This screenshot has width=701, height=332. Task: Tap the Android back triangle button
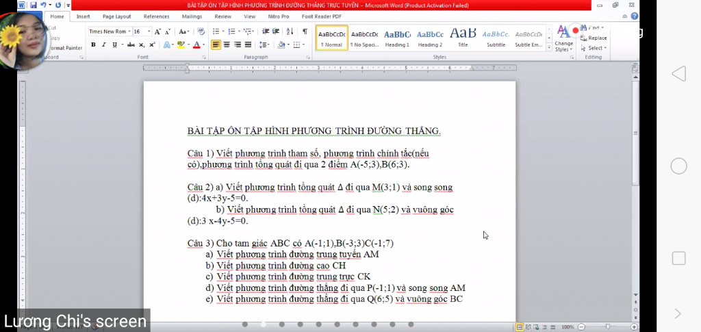pyautogui.click(x=678, y=74)
